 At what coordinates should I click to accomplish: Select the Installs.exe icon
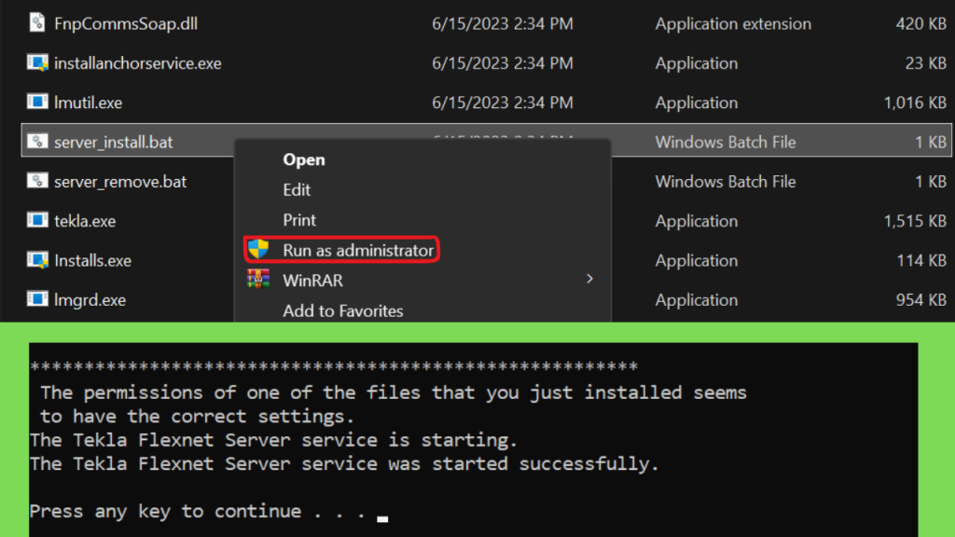coord(37,260)
